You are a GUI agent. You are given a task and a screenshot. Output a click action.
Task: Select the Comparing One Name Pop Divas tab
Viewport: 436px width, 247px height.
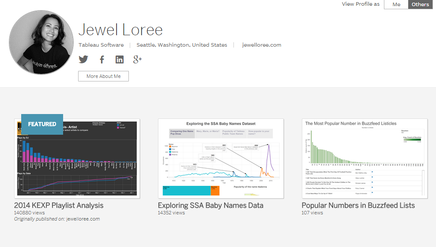tap(182, 133)
